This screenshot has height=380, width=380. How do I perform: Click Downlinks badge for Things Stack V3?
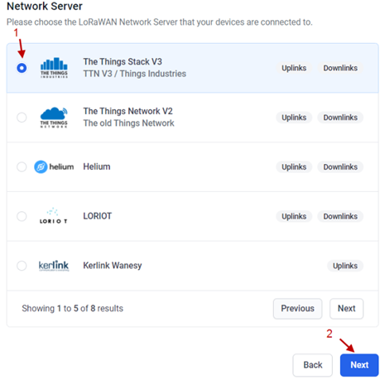[340, 68]
